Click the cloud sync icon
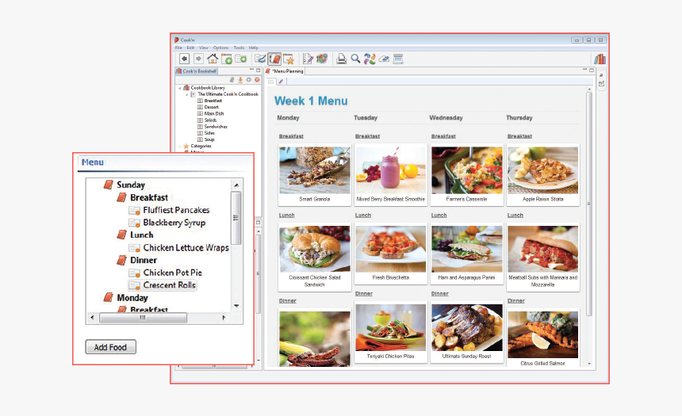This screenshot has width=682, height=416. tap(384, 59)
